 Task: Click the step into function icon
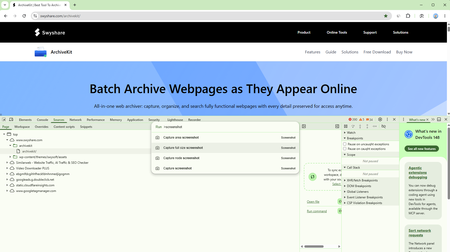pos(360,126)
